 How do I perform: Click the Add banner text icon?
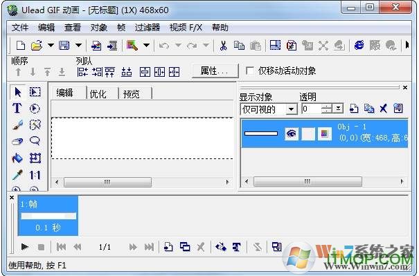(x=236, y=247)
